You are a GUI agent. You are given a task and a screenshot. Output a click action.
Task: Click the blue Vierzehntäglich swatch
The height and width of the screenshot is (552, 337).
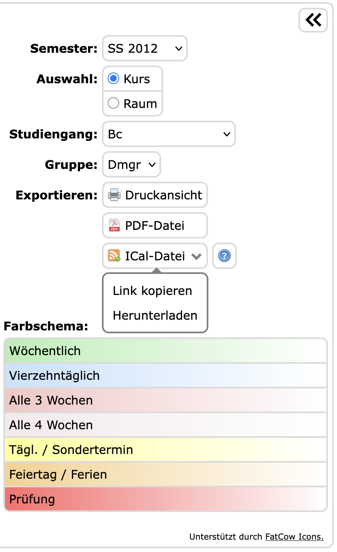(165, 376)
